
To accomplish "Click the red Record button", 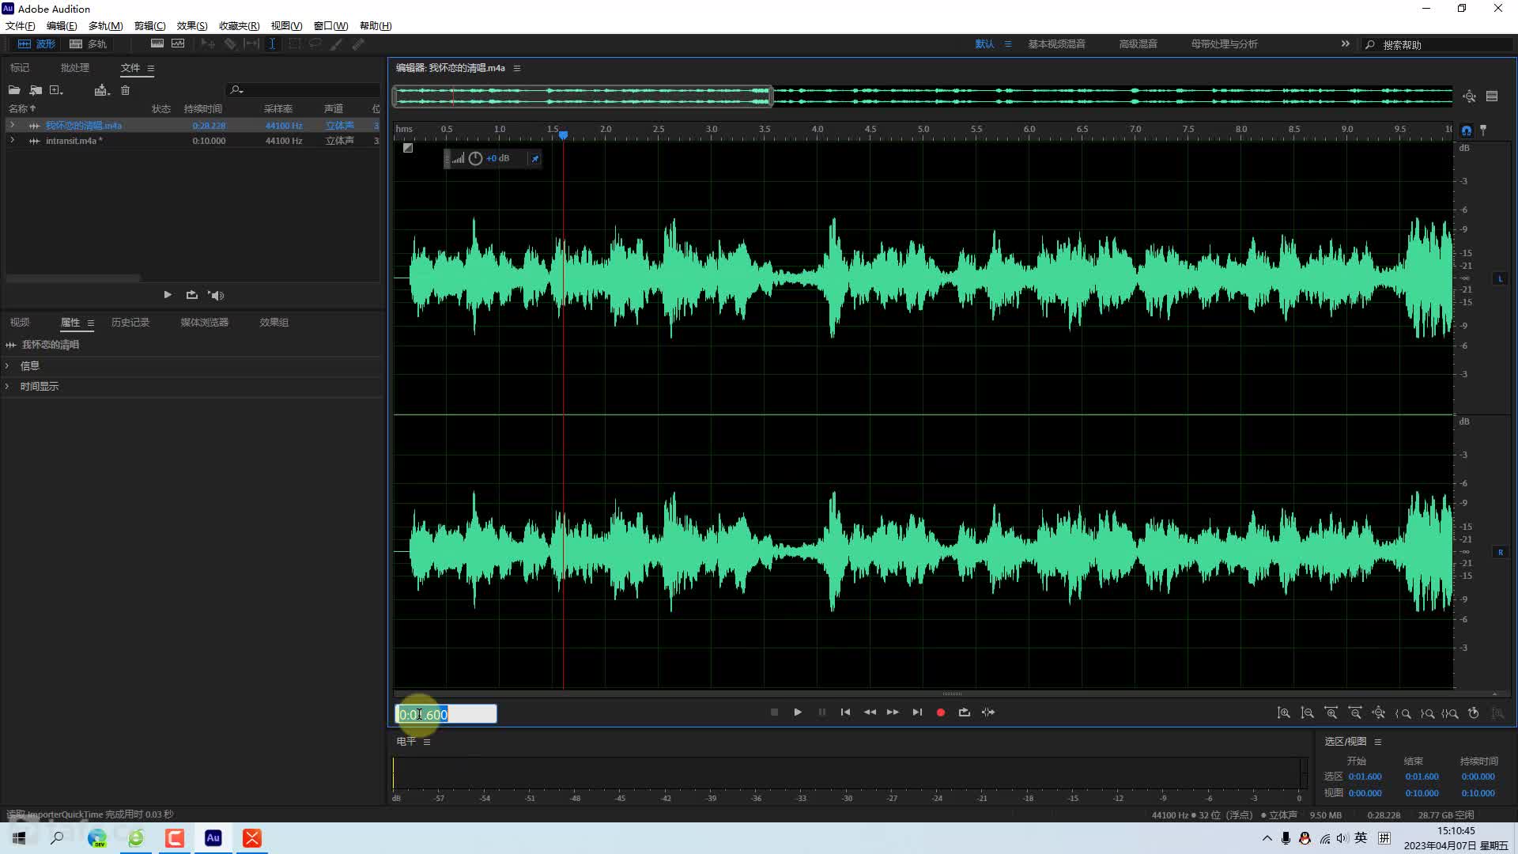I will (941, 712).
